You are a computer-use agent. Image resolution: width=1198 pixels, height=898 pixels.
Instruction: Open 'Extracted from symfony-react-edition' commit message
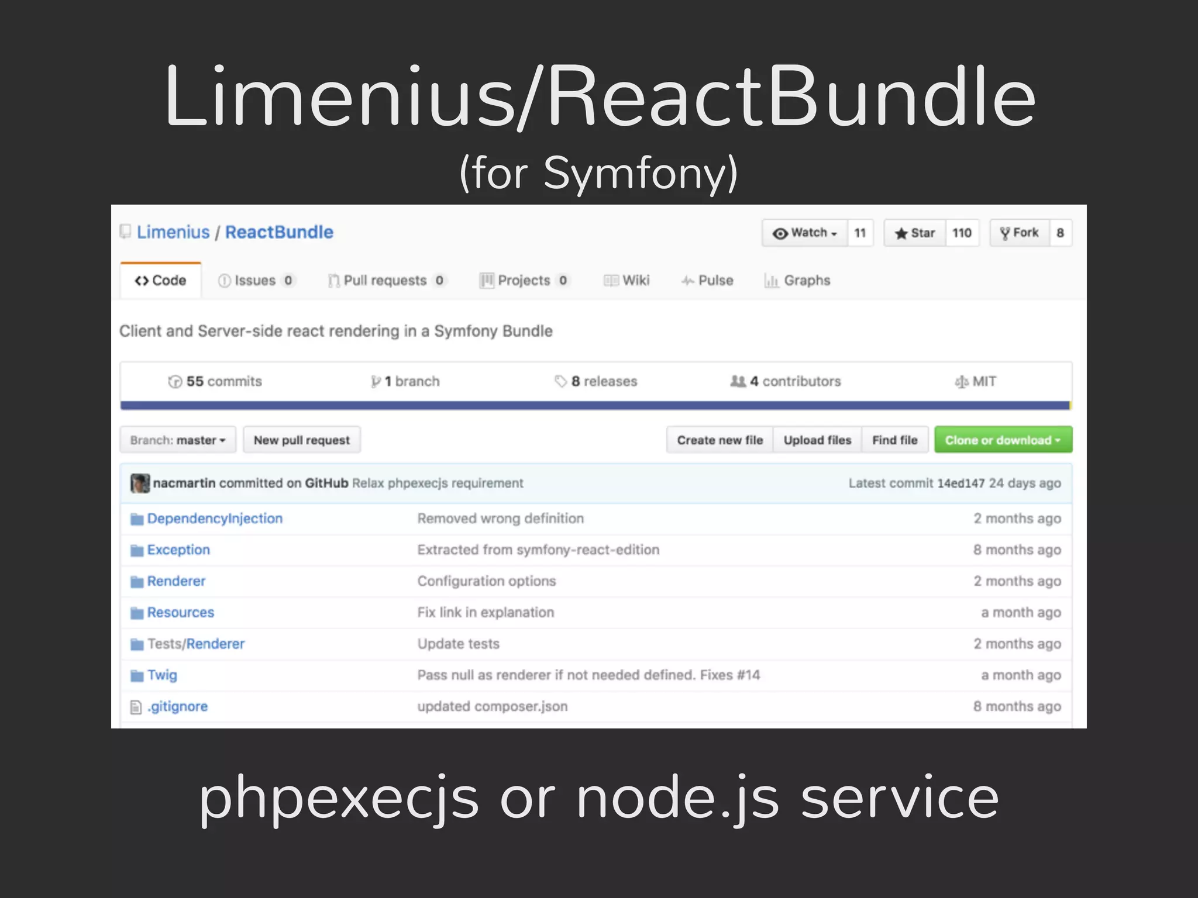click(538, 550)
